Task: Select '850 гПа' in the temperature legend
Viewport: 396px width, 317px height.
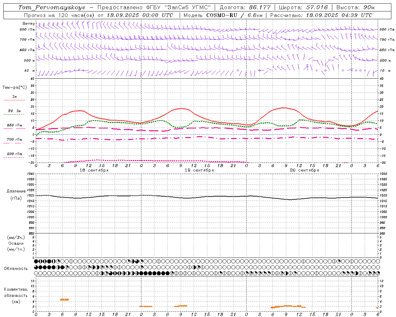Action: click(x=15, y=125)
